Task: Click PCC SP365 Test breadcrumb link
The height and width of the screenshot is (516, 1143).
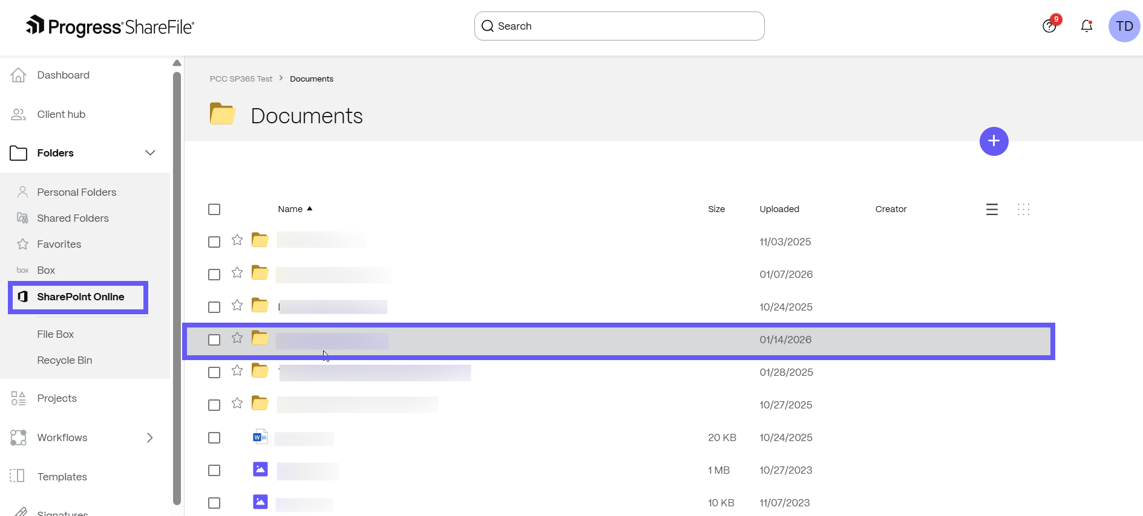Action: [241, 79]
